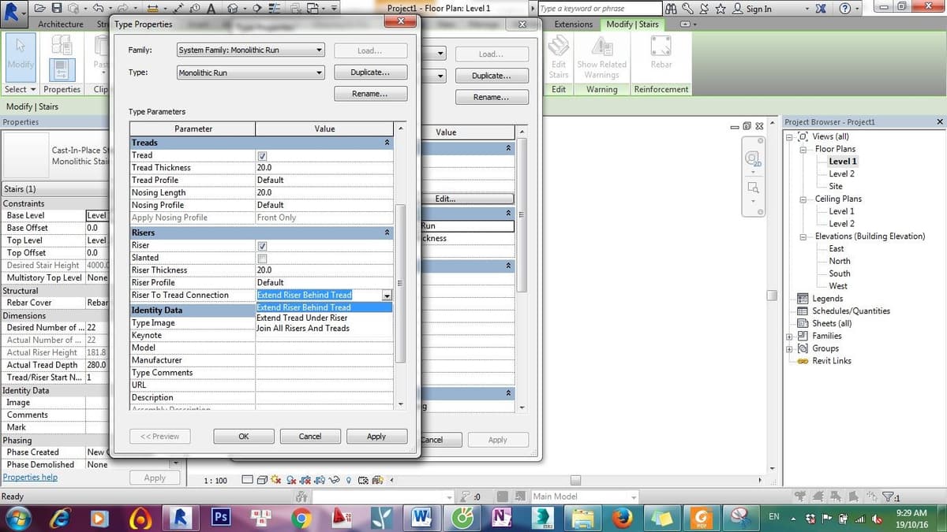This screenshot has height=532, width=947.
Task: Click the front Rename... button
Action: [371, 94]
